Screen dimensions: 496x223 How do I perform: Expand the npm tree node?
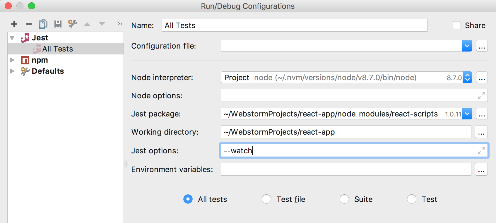12,60
